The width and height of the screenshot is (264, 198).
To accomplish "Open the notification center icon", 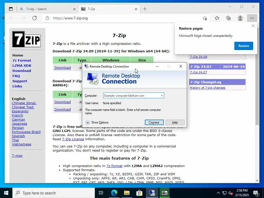I will tap(256, 193).
